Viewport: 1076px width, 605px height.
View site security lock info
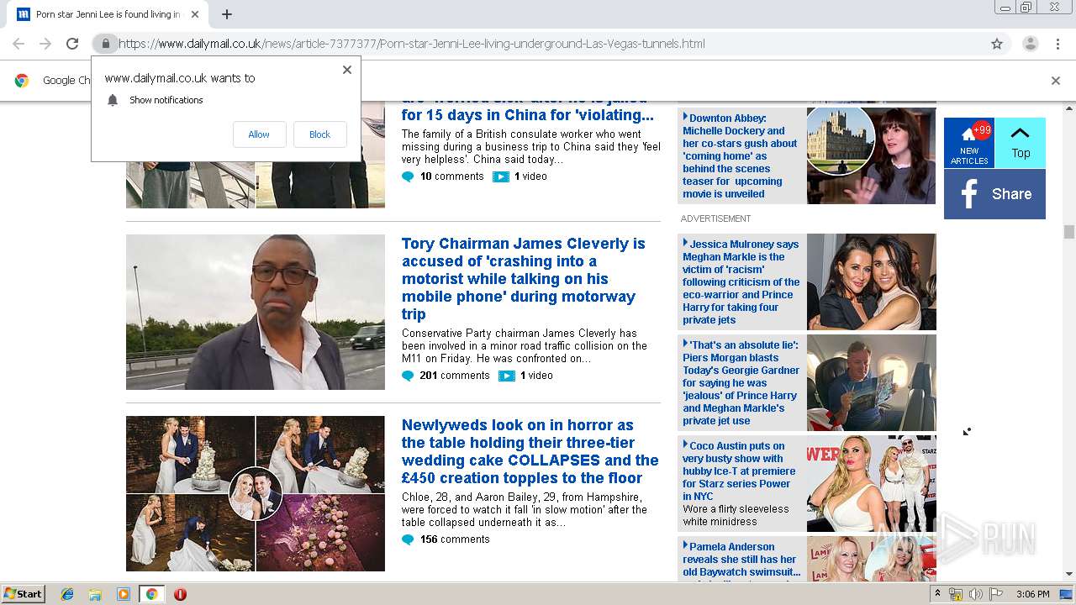(x=105, y=44)
